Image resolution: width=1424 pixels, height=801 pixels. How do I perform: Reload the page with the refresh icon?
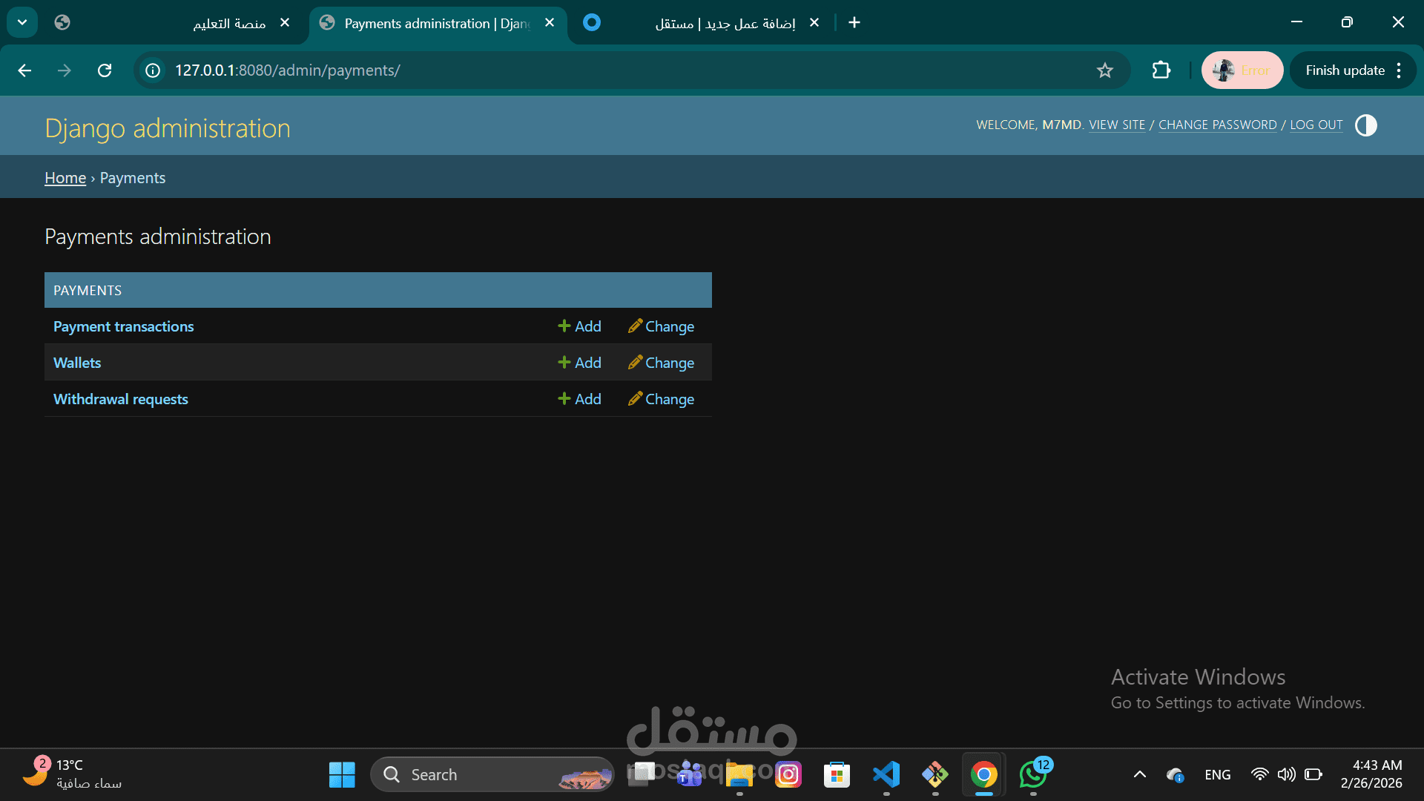pyautogui.click(x=105, y=70)
